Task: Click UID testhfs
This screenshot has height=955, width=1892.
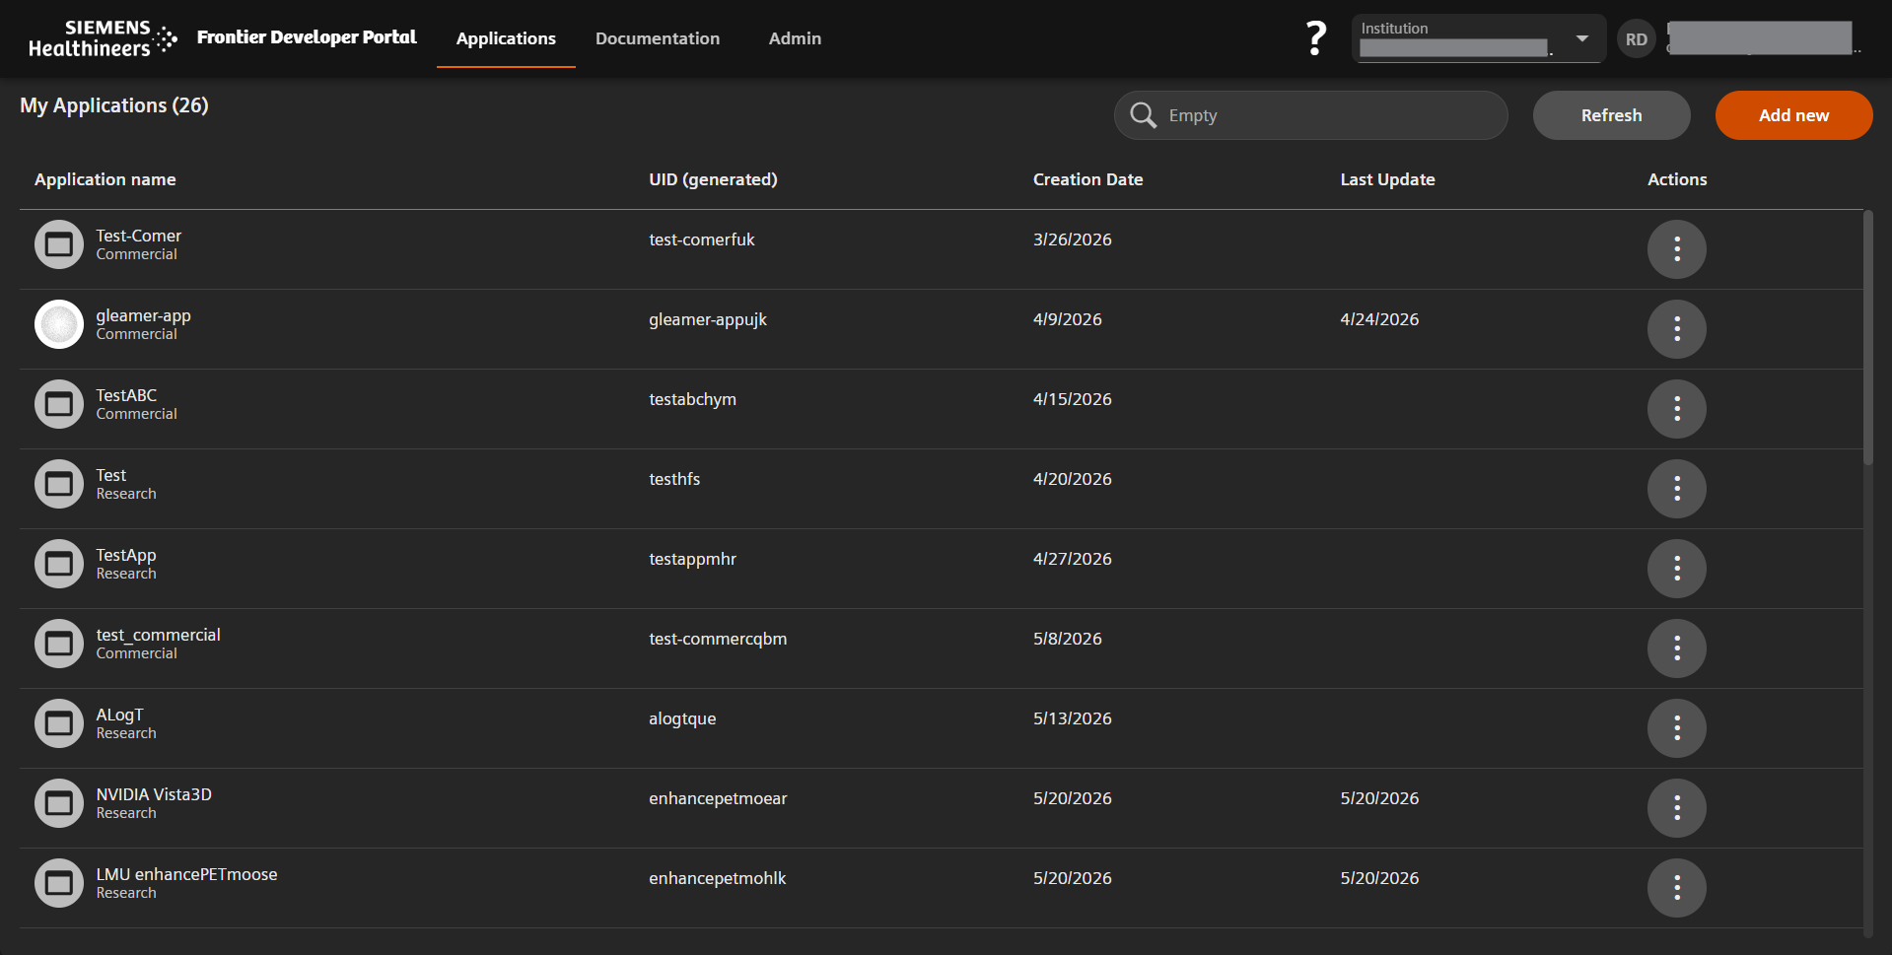Action: pyautogui.click(x=674, y=479)
